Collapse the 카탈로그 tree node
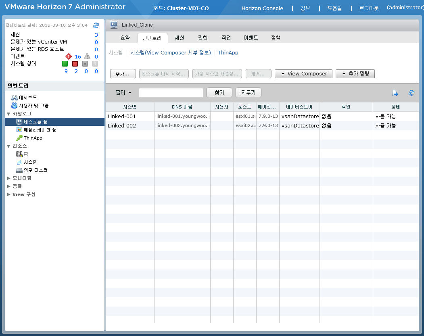 (8, 114)
